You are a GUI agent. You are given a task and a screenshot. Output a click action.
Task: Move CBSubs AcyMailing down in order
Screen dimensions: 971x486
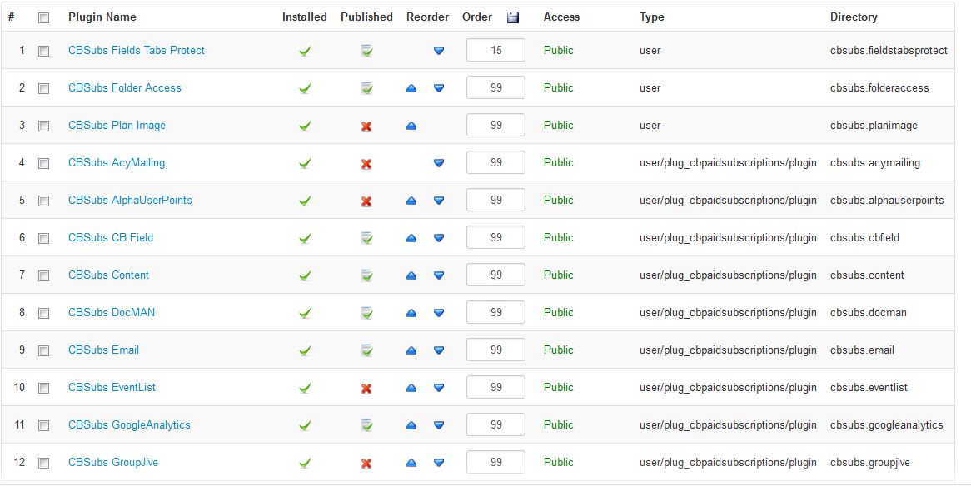click(438, 163)
